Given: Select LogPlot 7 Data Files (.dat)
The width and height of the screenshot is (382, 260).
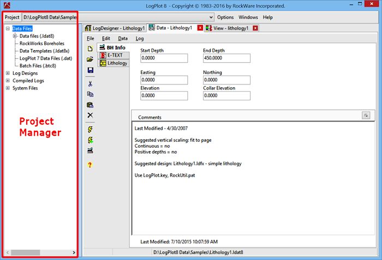Looking at the screenshot, I should point(46,58).
